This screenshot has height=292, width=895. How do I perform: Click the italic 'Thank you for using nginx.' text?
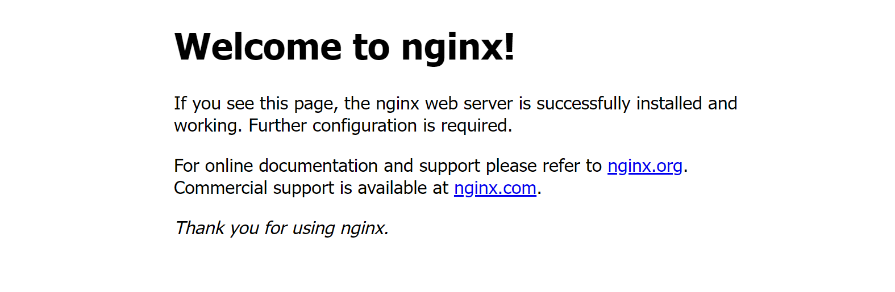click(x=281, y=228)
